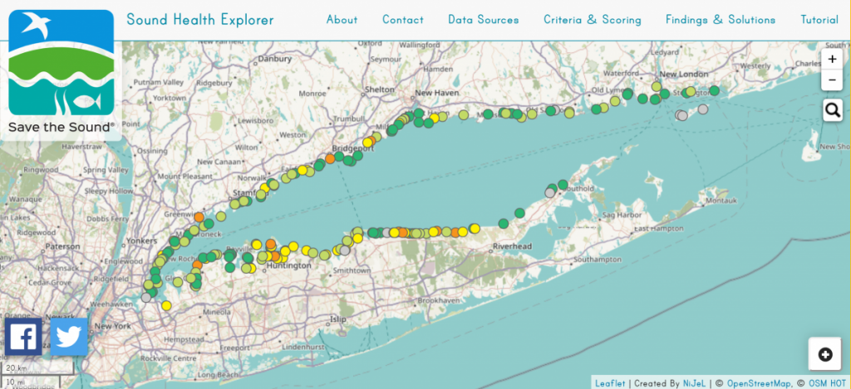Open the Data Sources section

[483, 20]
